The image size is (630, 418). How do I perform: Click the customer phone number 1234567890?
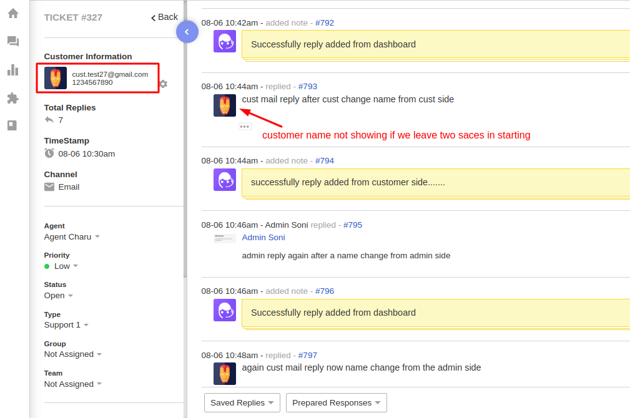(92, 82)
